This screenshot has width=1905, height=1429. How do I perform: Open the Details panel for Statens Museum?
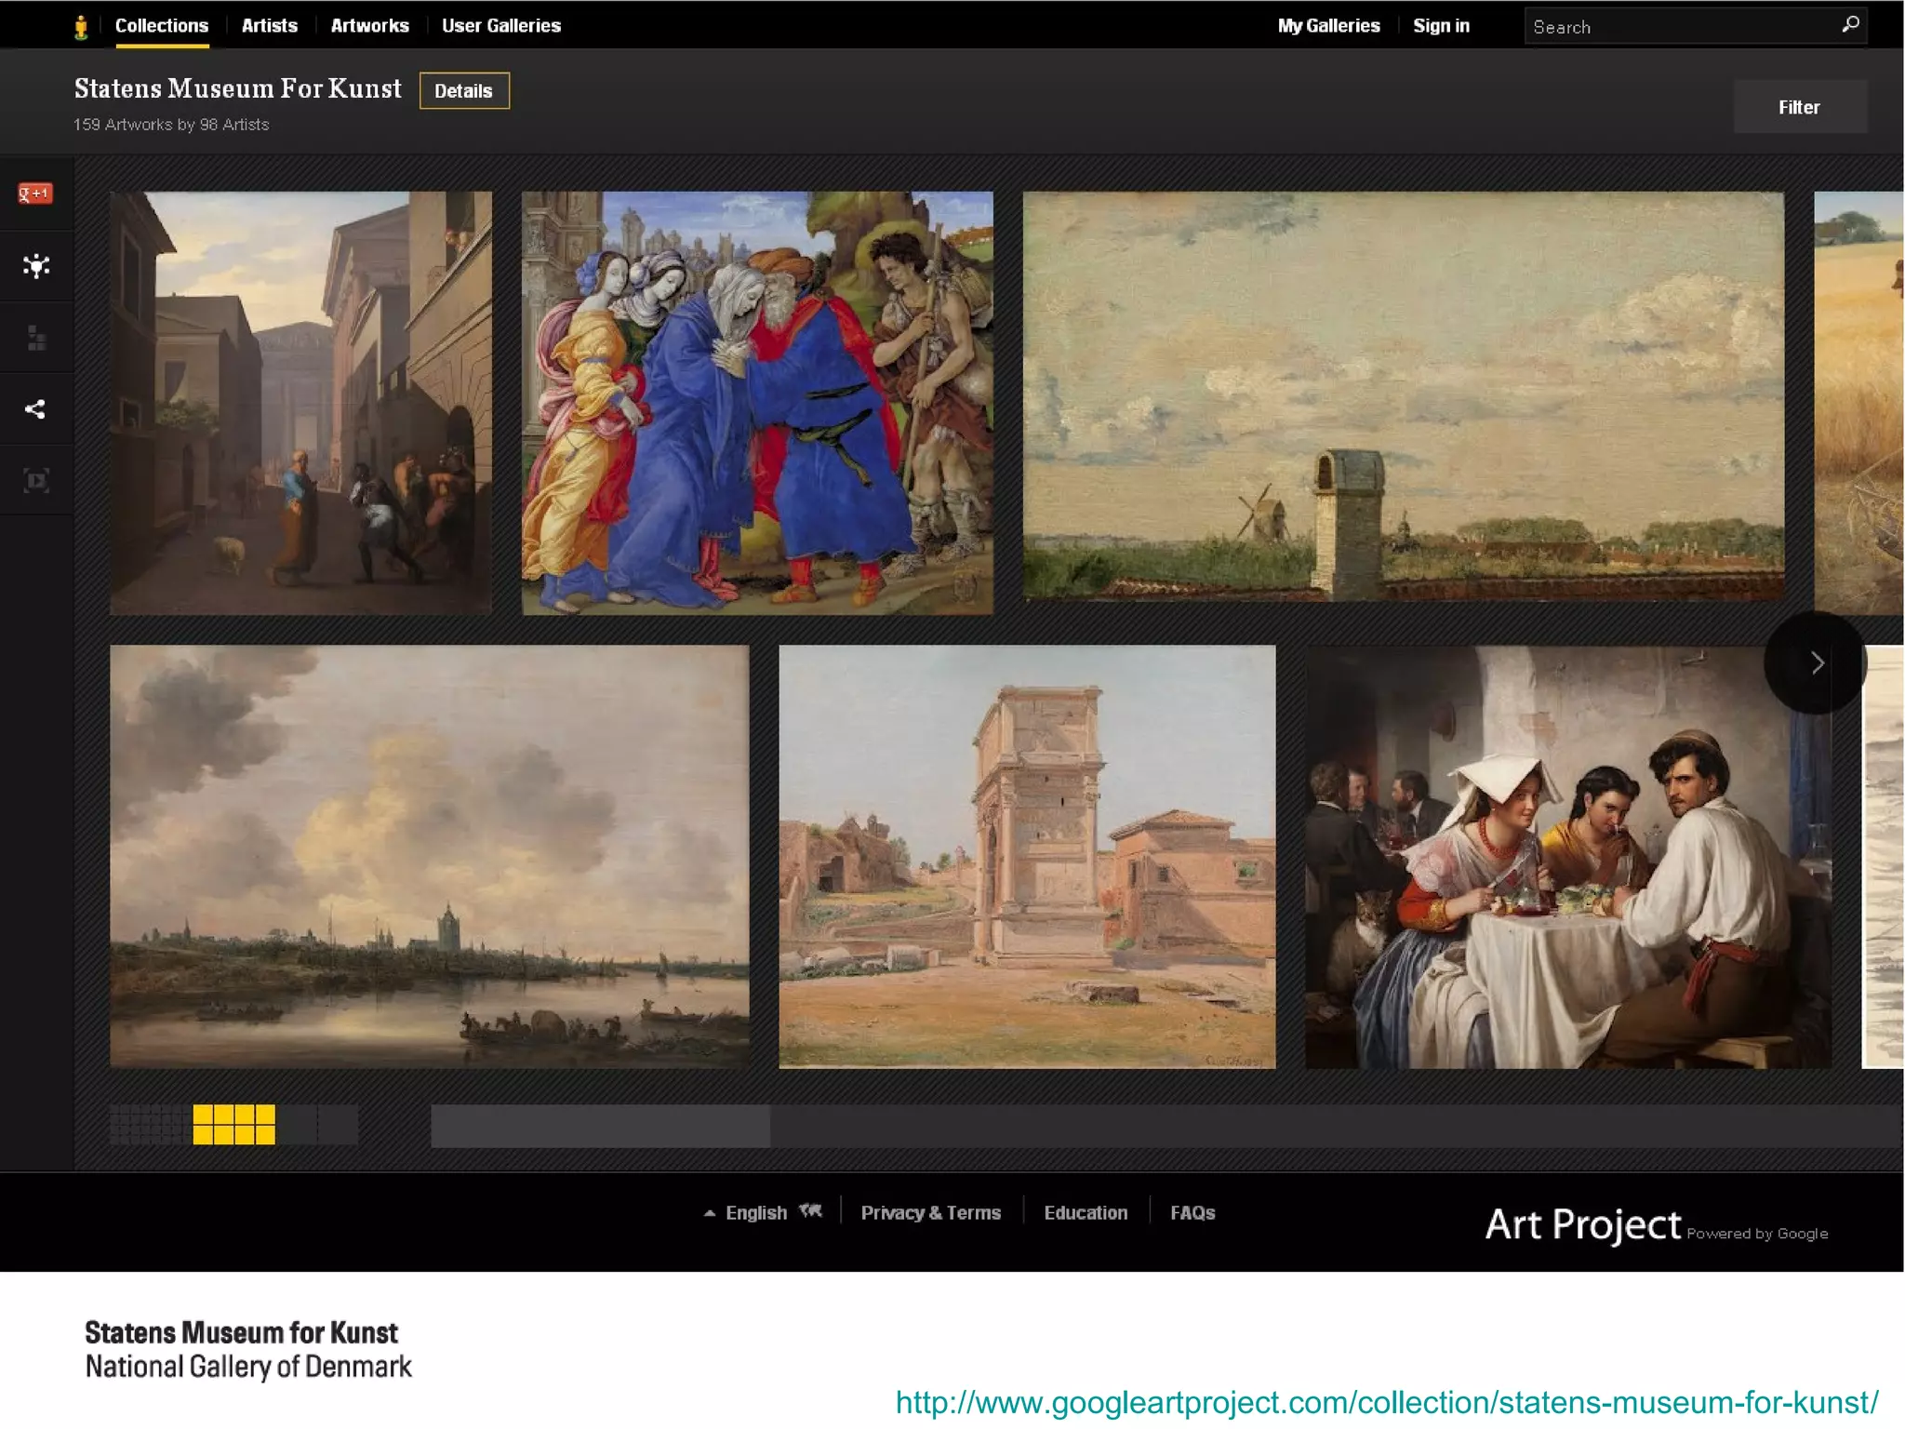point(463,90)
